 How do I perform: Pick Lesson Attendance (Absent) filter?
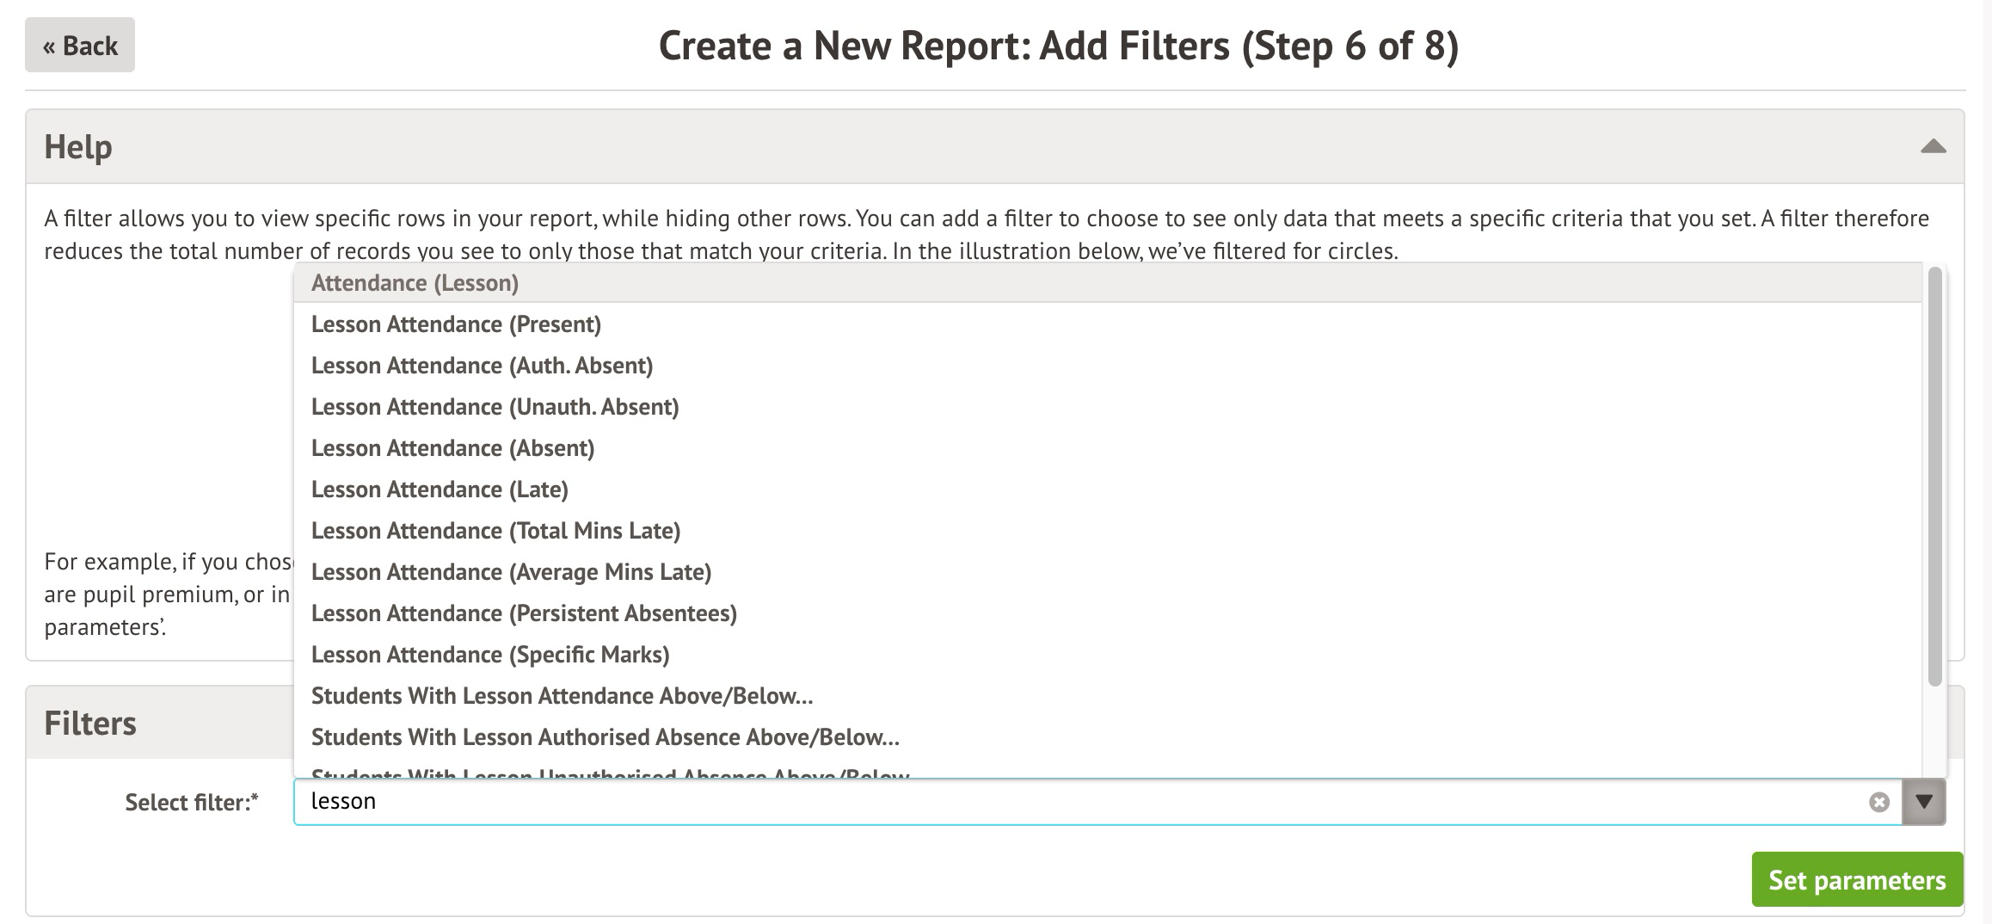click(452, 448)
